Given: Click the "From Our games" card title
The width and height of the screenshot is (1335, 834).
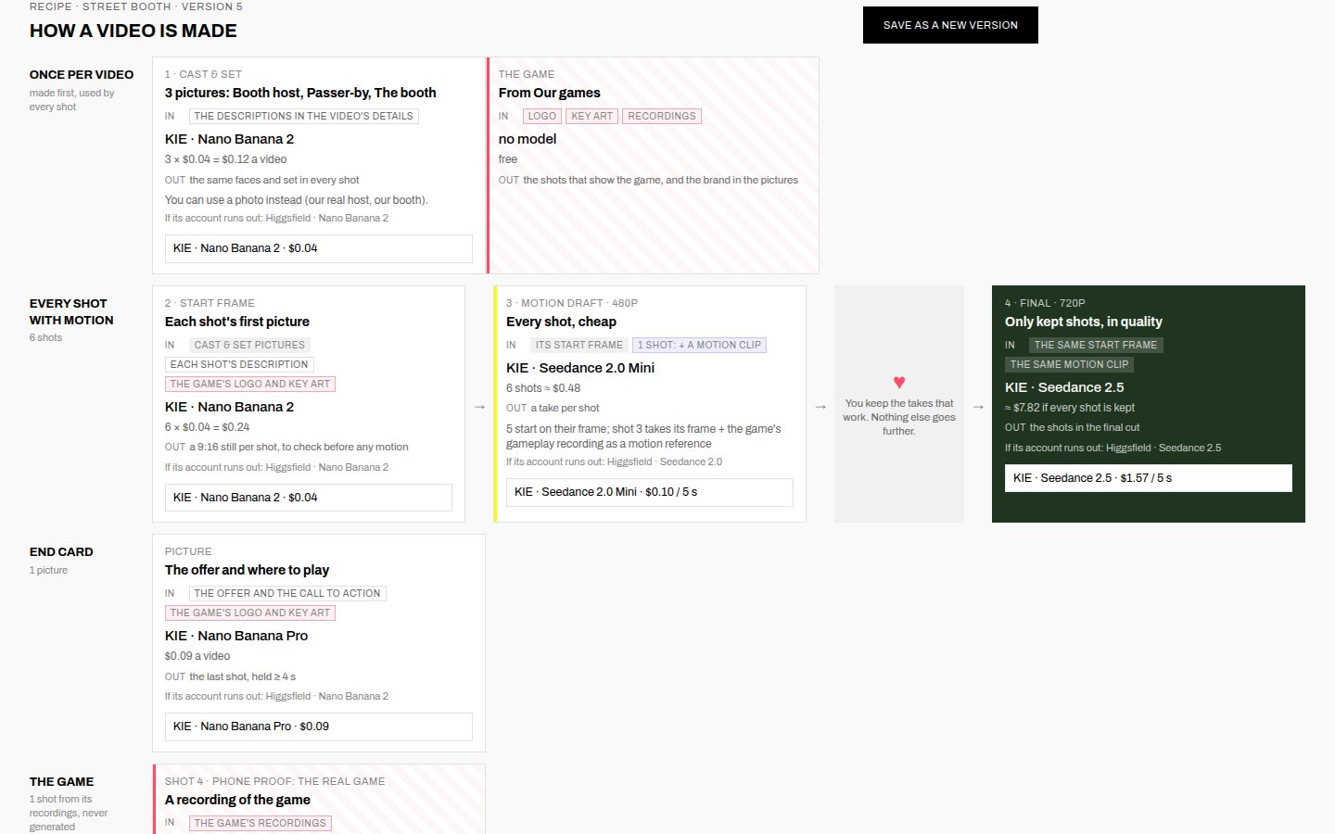Looking at the screenshot, I should coord(550,93).
